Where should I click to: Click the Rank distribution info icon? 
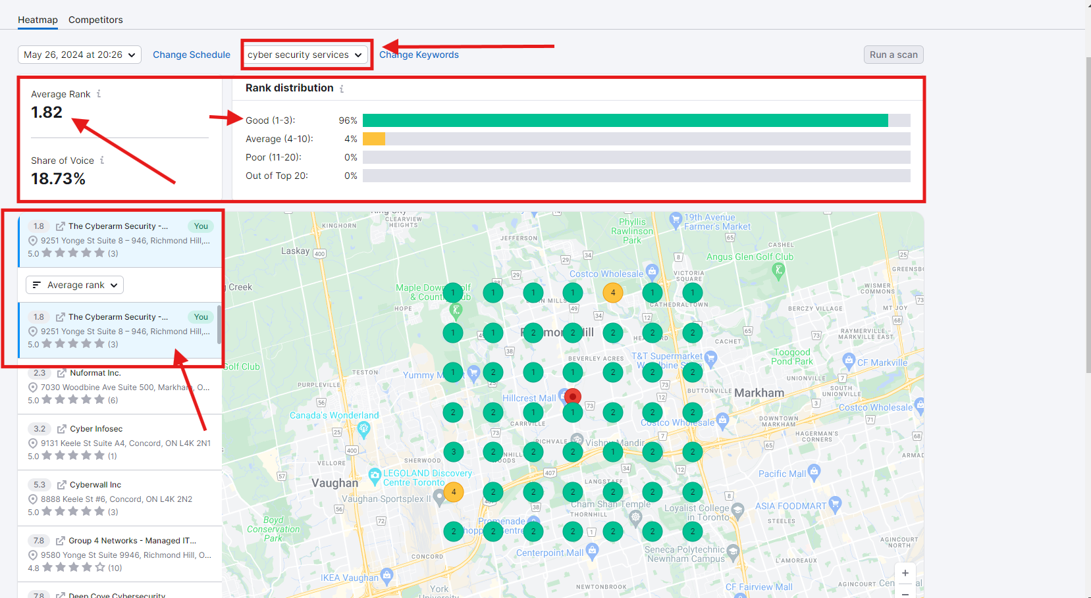point(342,88)
